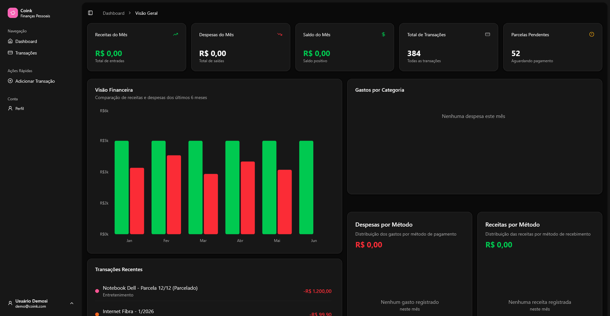Toggle the sidebar panel icon
This screenshot has width=610, height=316.
[90, 13]
